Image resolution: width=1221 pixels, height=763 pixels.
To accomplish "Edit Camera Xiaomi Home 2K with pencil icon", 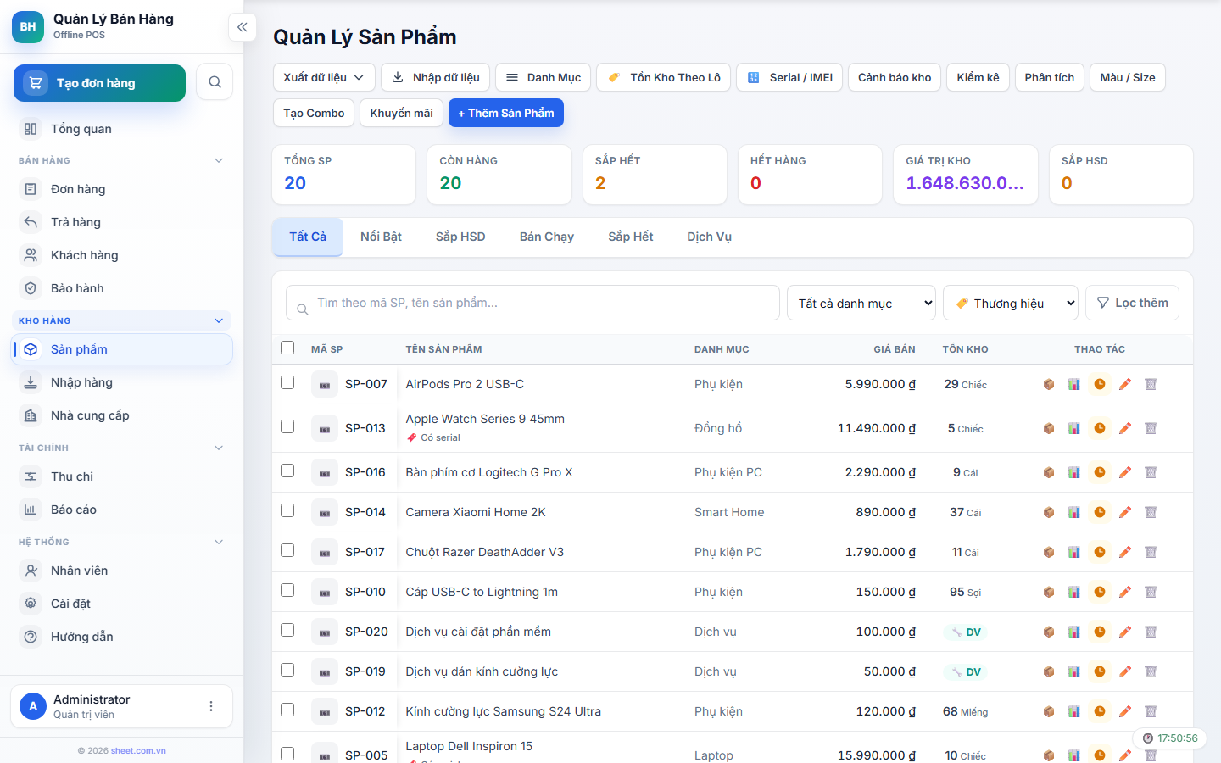I will (x=1125, y=512).
